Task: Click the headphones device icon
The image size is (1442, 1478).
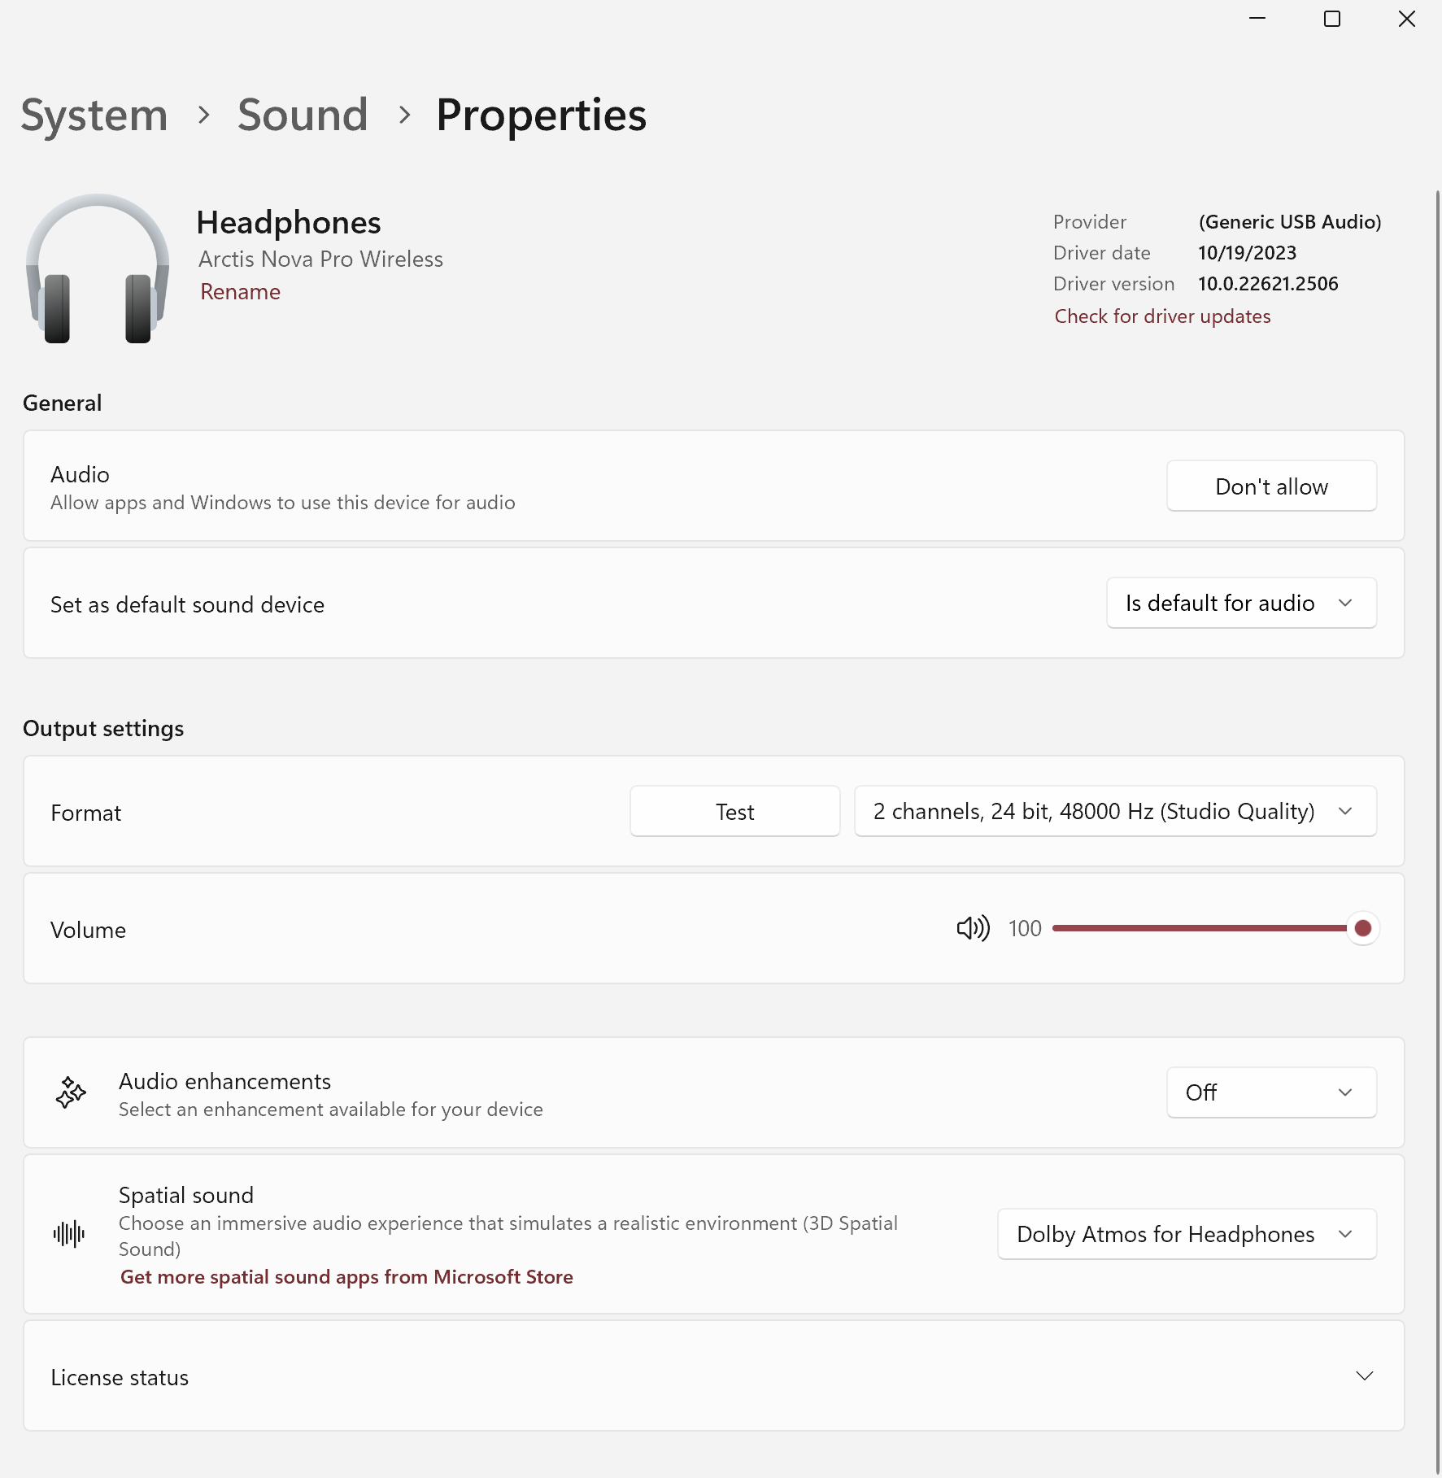Action: [x=97, y=270]
